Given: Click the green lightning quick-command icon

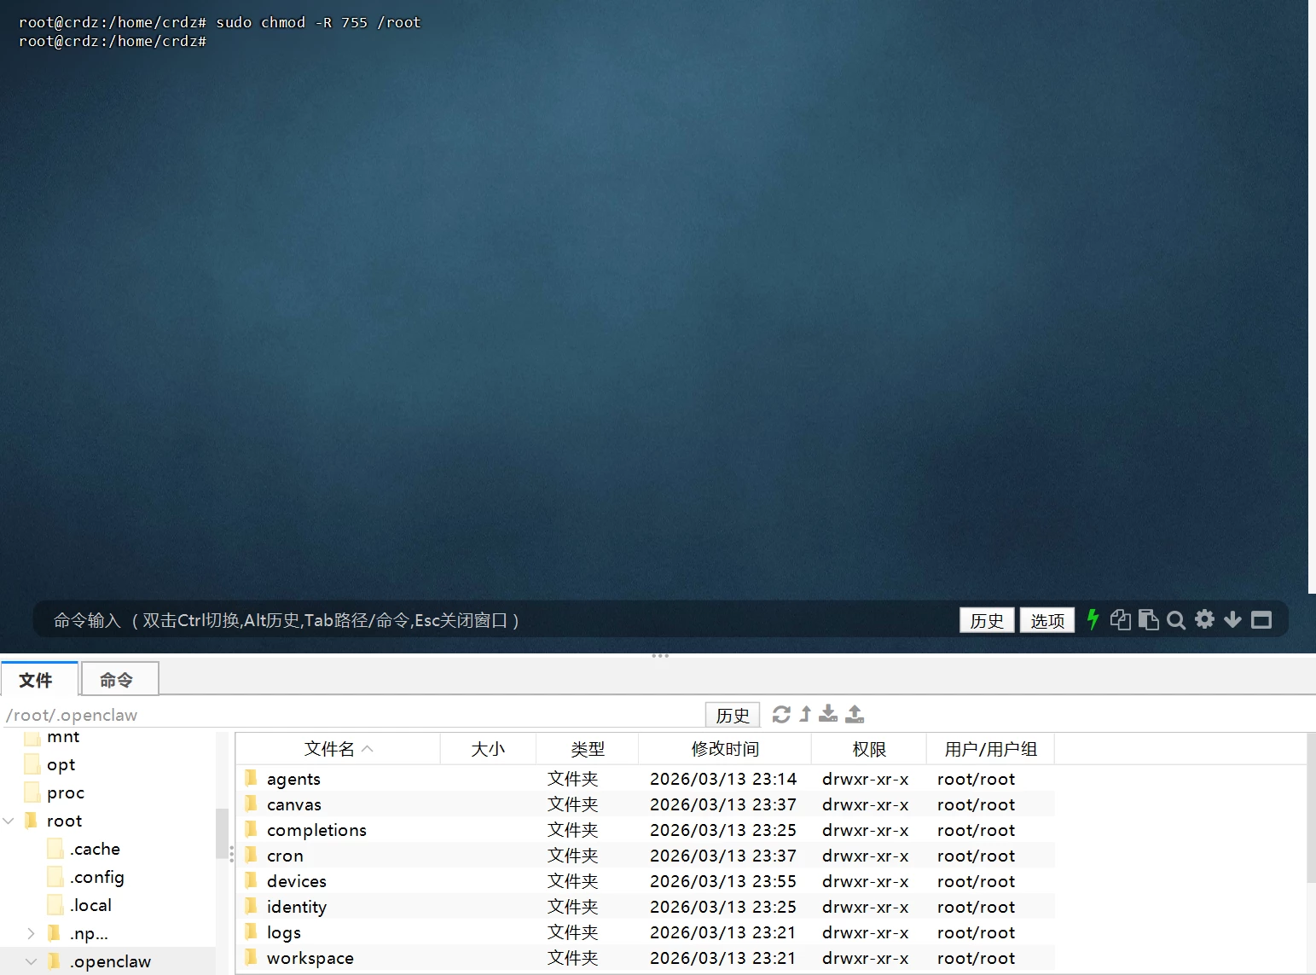Looking at the screenshot, I should click(1093, 619).
